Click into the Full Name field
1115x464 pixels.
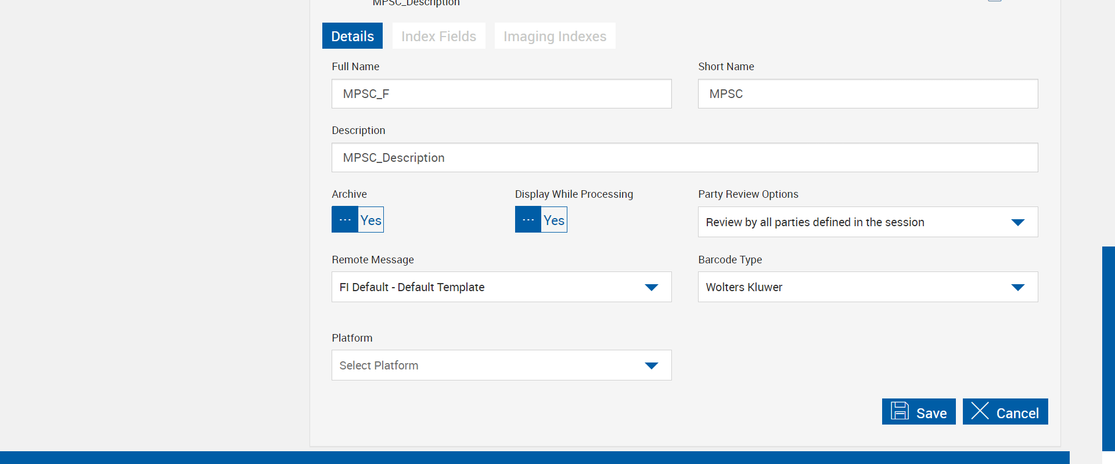click(501, 94)
